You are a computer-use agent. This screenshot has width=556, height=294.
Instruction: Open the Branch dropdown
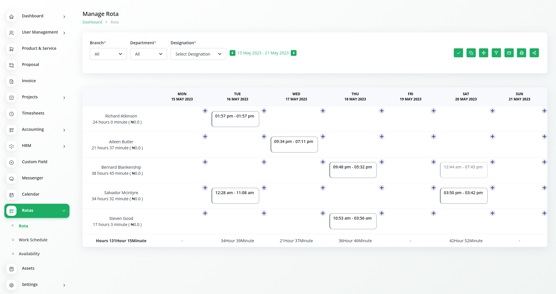(108, 54)
